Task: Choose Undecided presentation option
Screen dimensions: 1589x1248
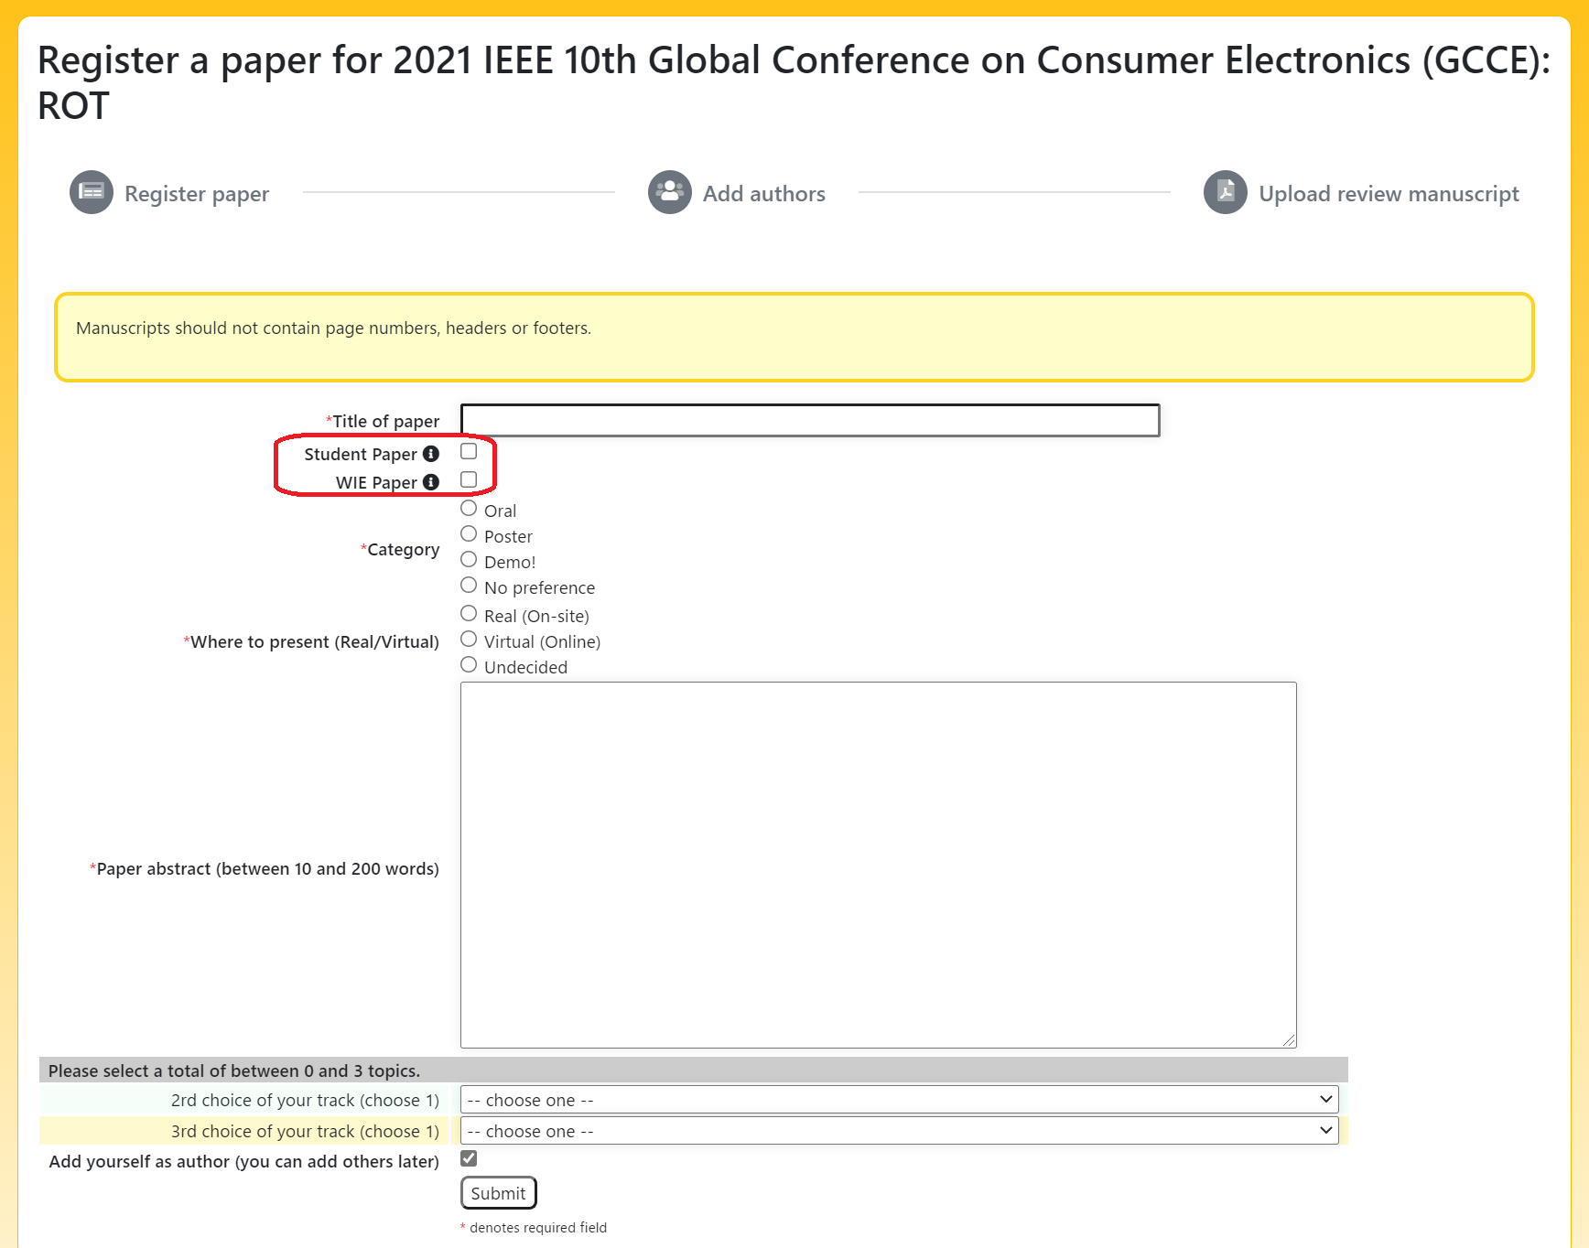Action: point(469,664)
